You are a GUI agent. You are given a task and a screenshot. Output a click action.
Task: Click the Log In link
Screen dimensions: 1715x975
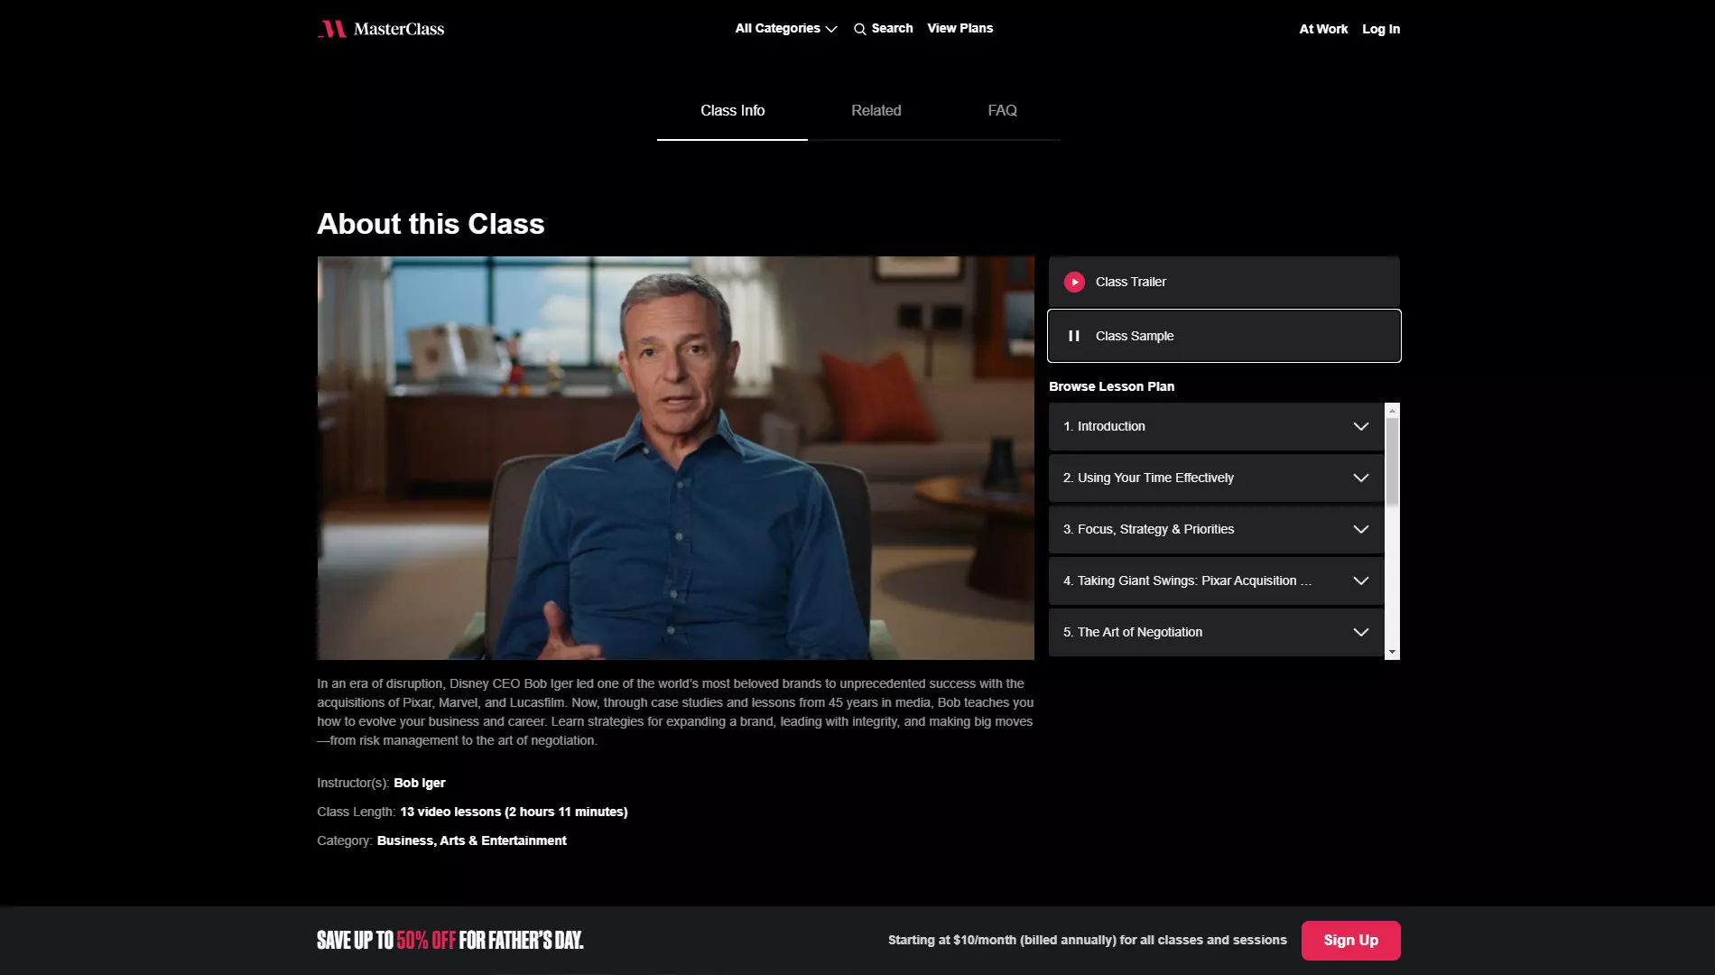(1381, 29)
